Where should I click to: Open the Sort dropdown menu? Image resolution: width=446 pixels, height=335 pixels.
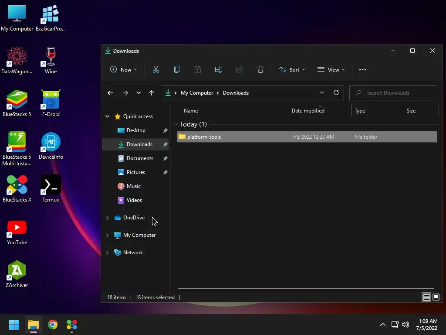coord(292,69)
